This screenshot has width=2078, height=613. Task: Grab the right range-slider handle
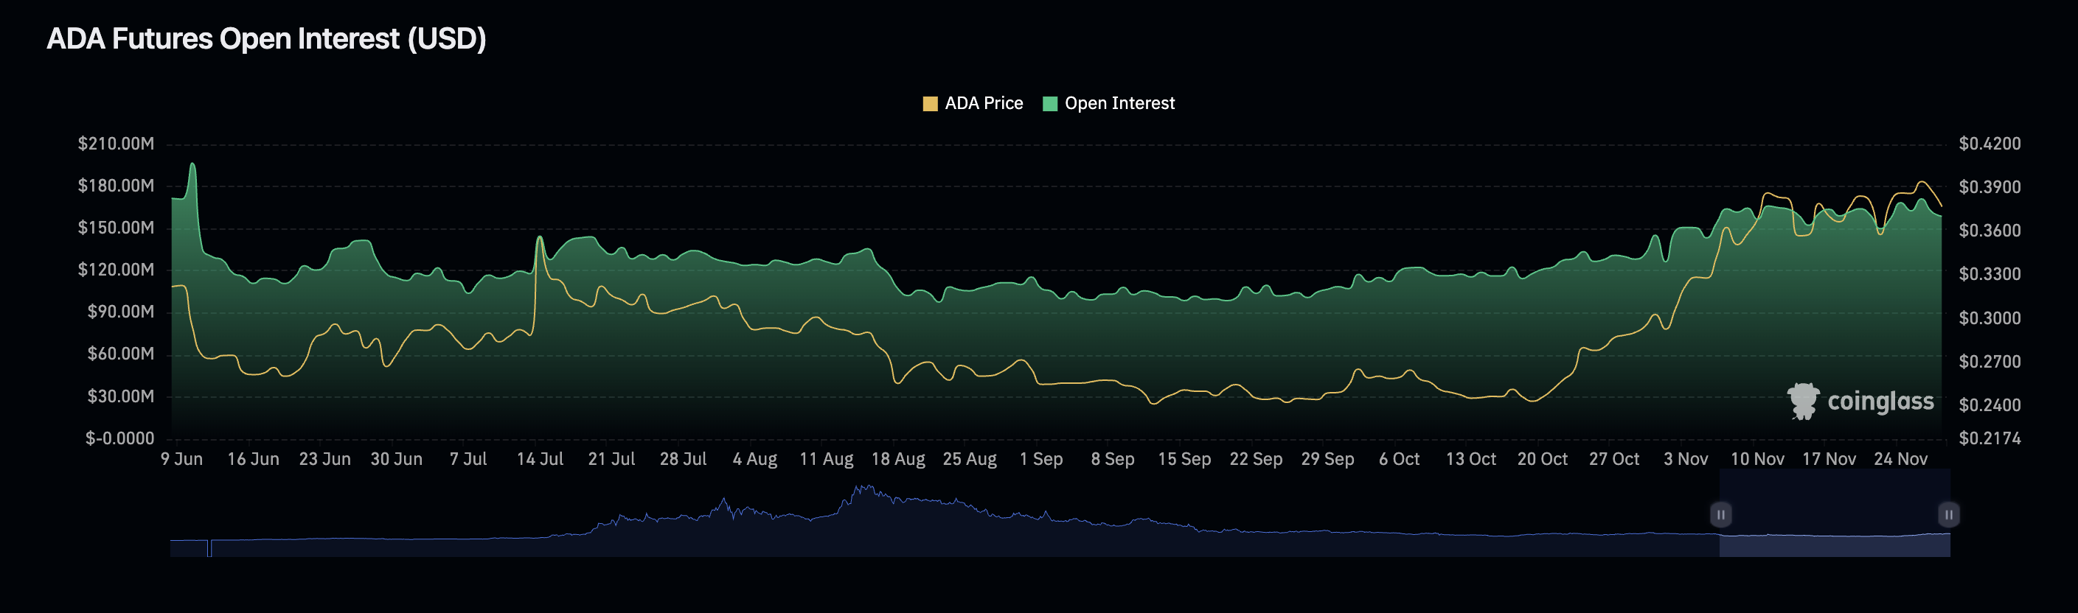[x=1949, y=515]
